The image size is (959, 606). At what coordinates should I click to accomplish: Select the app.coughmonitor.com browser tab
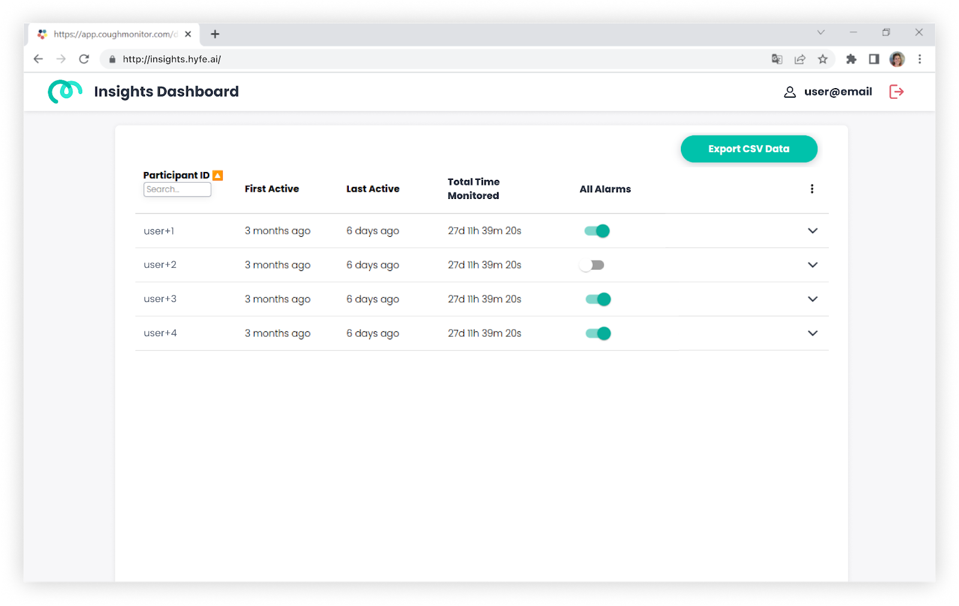114,34
